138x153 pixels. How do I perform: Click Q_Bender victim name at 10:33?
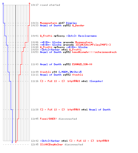(78, 25)
